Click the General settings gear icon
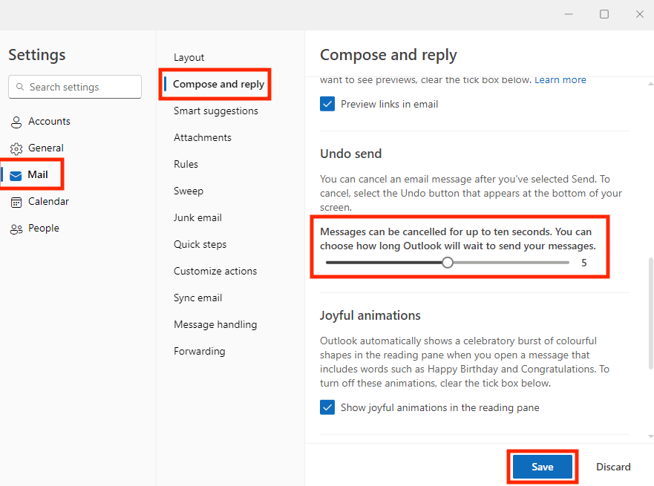654x486 pixels. (16, 148)
